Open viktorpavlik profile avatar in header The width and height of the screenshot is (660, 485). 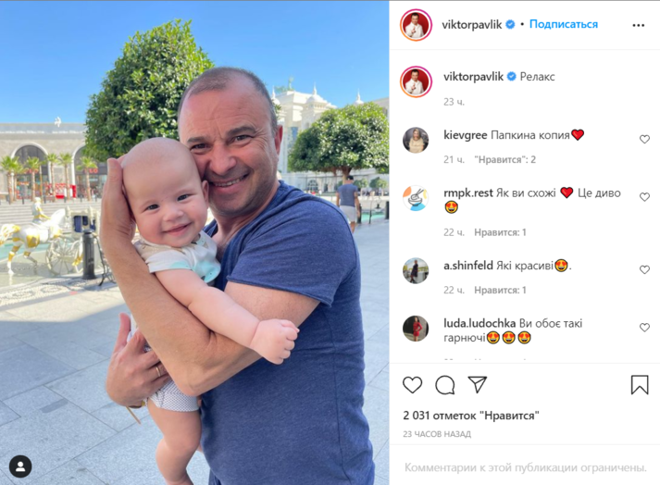click(x=416, y=25)
